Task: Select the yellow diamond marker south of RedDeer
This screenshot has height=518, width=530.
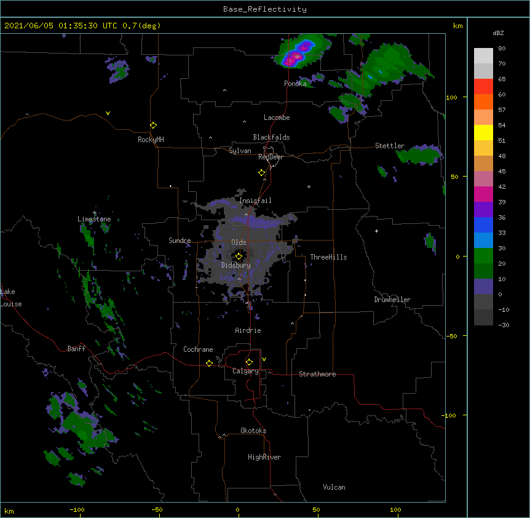Action: pos(261,173)
